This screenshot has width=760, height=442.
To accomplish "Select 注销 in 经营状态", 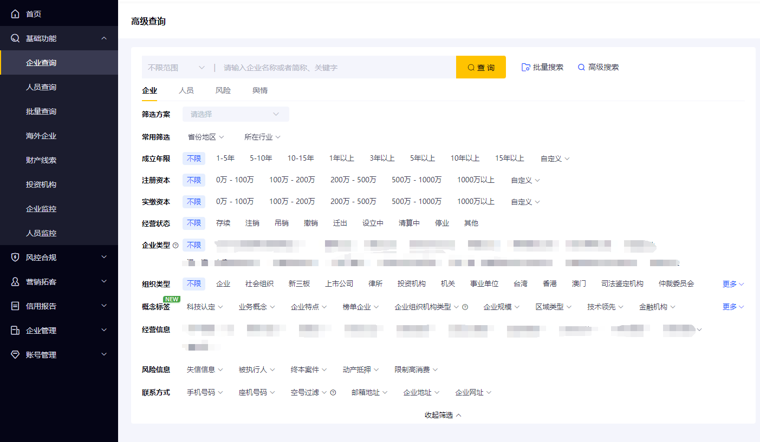I will [252, 223].
